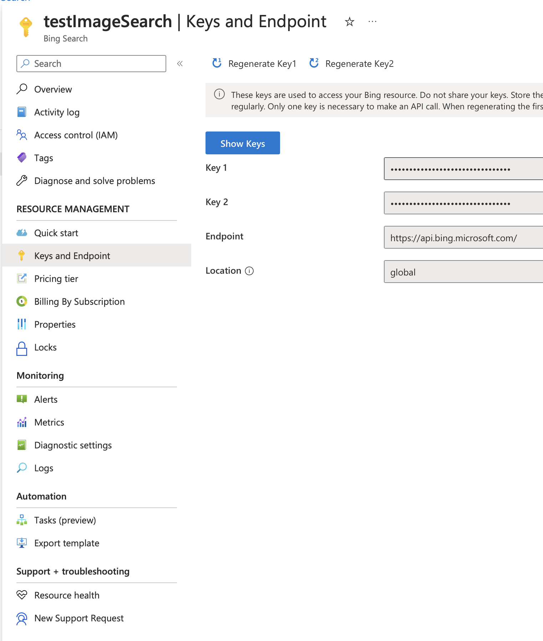Open Diagnose and solve problems

[95, 181]
